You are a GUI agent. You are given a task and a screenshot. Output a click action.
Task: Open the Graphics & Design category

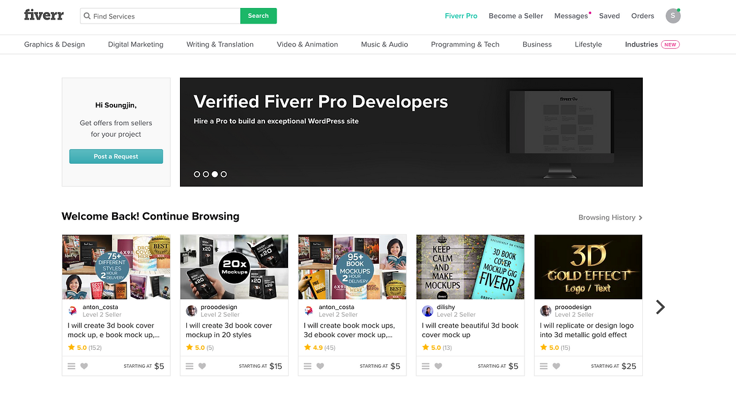tap(55, 44)
